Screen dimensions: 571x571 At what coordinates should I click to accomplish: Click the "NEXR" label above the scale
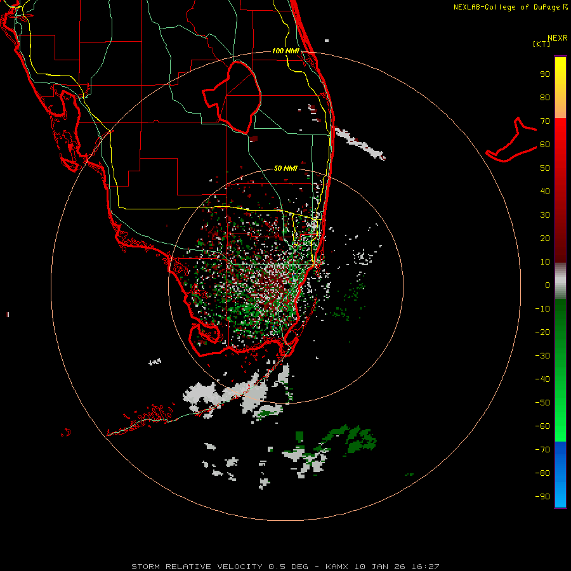[x=557, y=38]
